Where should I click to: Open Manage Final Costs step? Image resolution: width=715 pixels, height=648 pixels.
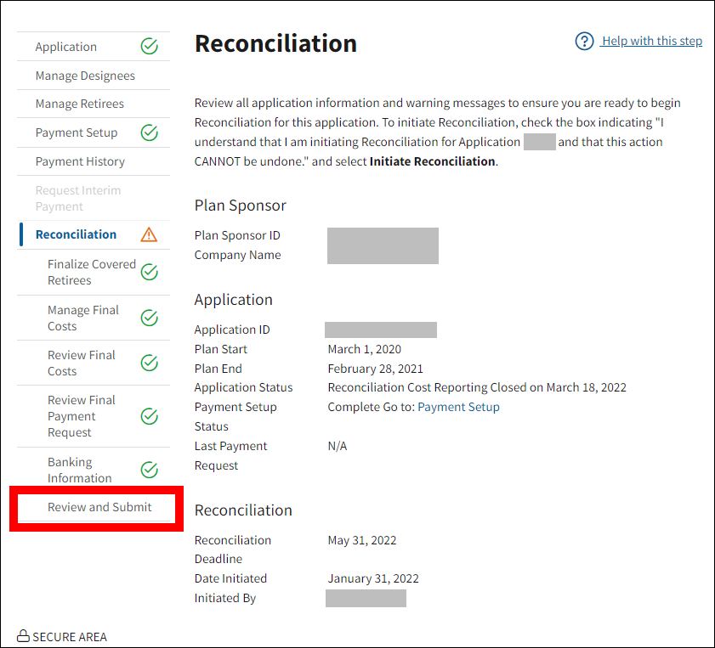coord(82,318)
